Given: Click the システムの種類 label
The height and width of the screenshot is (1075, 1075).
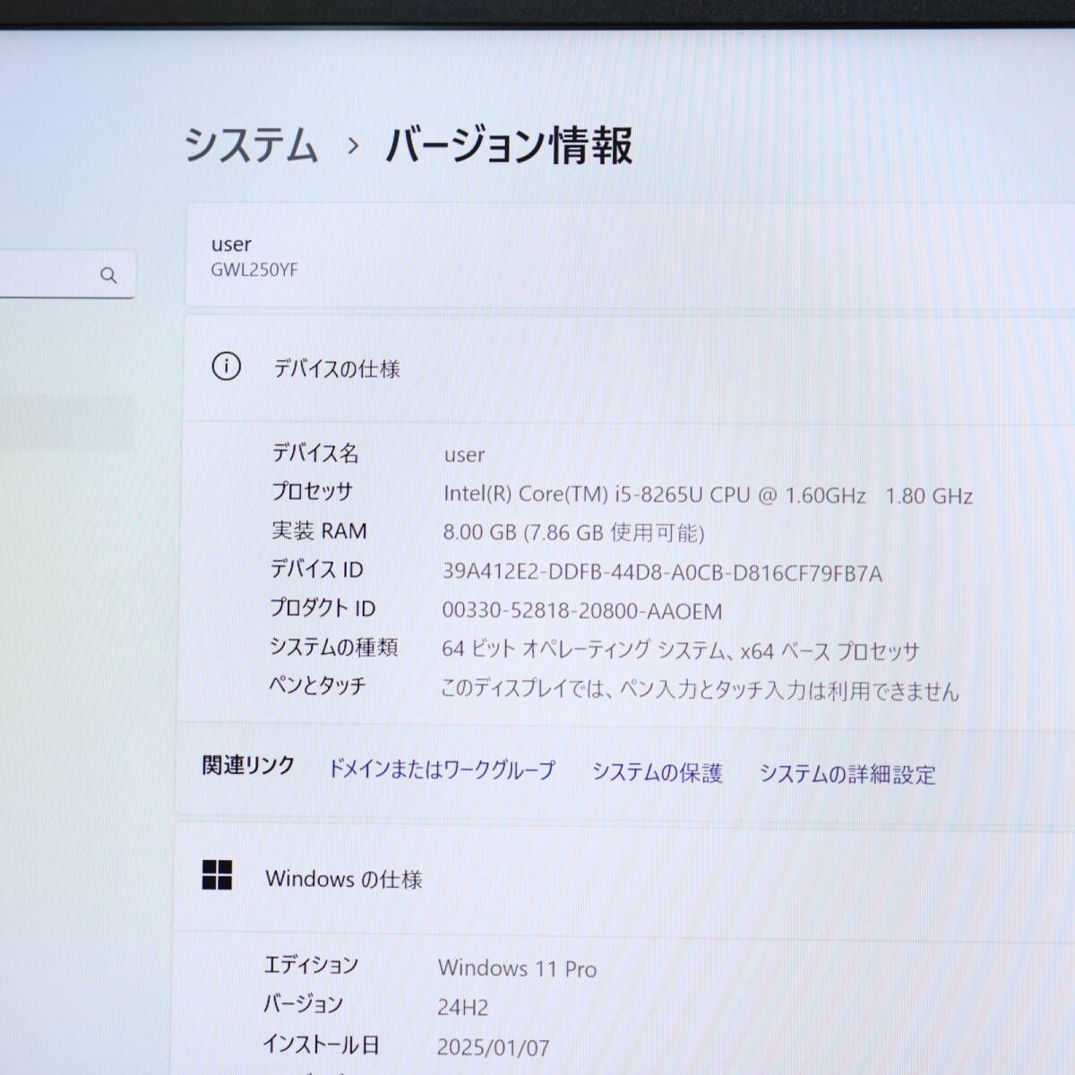Looking at the screenshot, I should [x=334, y=647].
